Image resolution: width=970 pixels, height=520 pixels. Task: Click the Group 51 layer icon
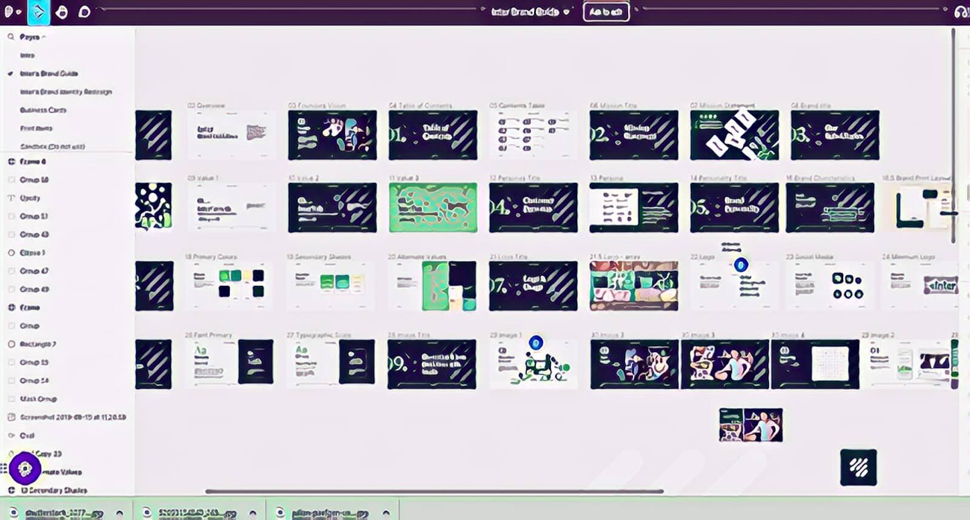pos(11,216)
